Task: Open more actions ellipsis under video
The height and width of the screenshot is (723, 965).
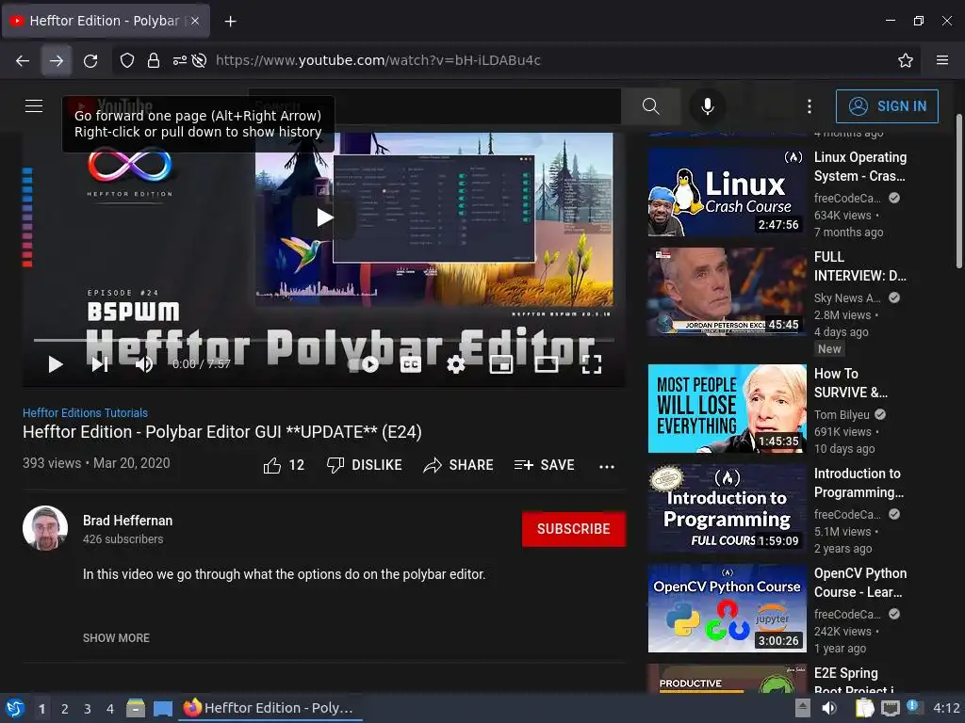Action: (607, 467)
